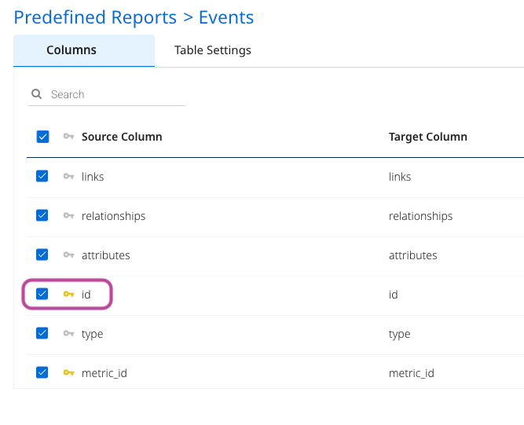Click the yellow key icon for metric_id

point(68,373)
